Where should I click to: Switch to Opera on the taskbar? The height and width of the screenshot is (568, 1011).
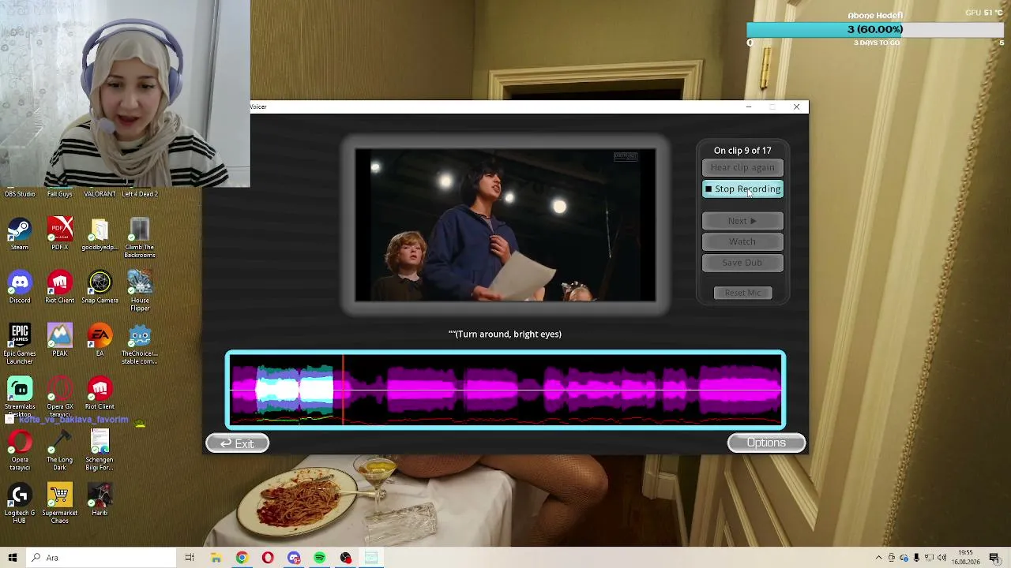(268, 558)
